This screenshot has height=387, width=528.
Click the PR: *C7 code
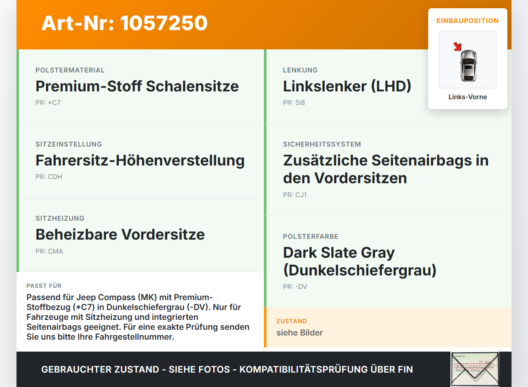[x=48, y=103]
